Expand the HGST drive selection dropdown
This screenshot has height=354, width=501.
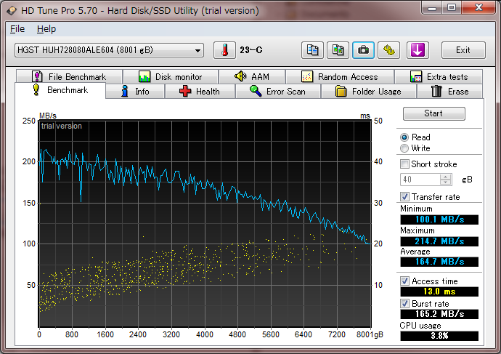click(198, 50)
